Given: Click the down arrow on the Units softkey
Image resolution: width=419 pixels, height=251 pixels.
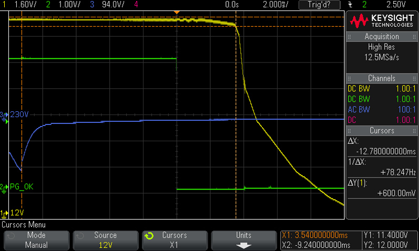Looking at the screenshot, I should [244, 245].
